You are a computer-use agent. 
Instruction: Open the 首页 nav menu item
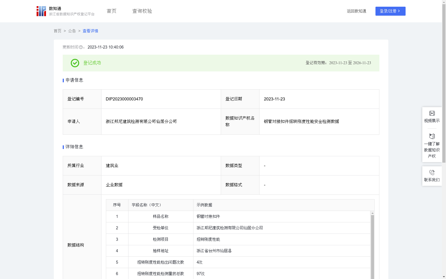point(111,11)
